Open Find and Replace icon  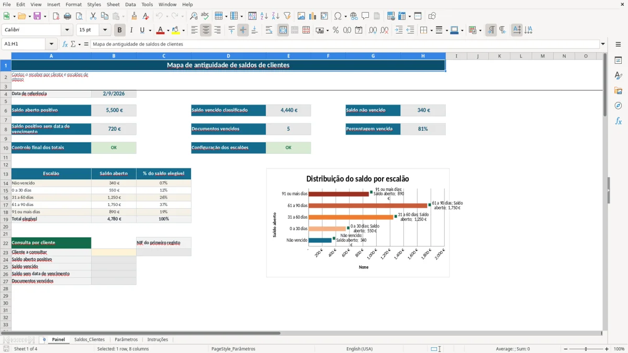click(194, 16)
